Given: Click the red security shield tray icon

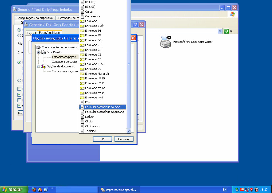Looking at the screenshot, I should click(x=251, y=190).
